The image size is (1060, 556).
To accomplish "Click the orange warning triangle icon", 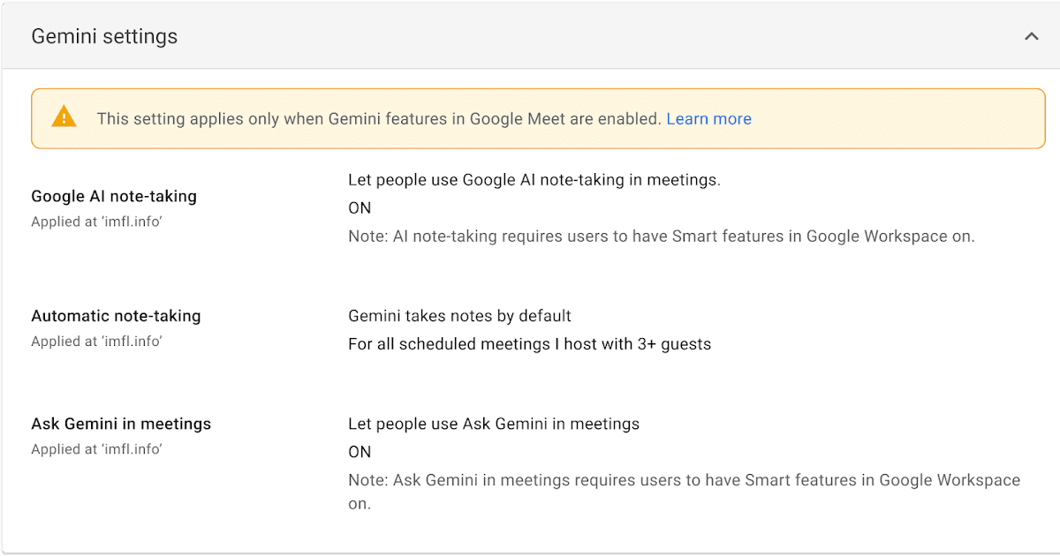I will point(64,117).
